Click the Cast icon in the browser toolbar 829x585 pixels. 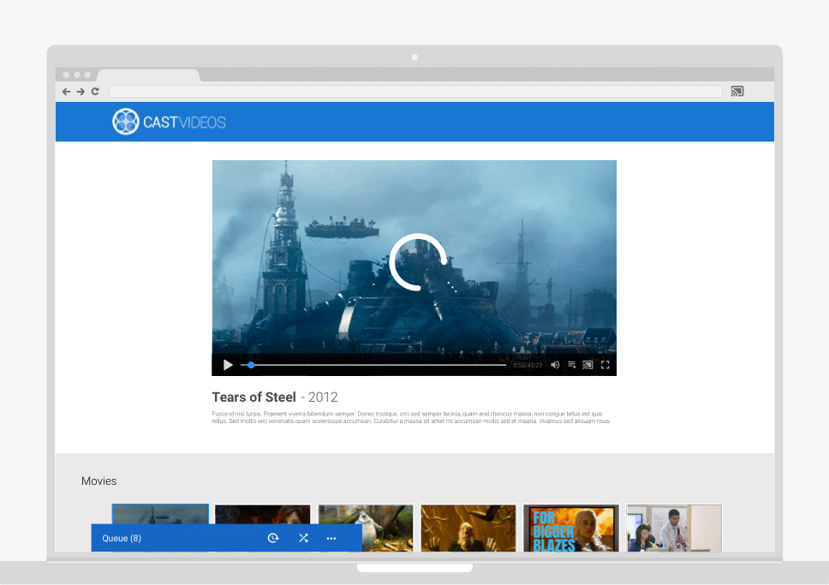point(737,92)
